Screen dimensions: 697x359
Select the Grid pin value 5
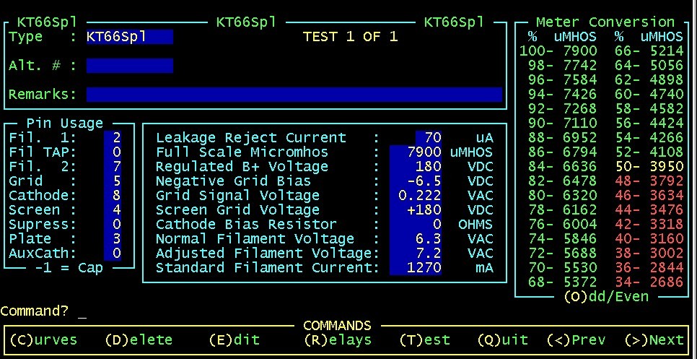point(113,181)
